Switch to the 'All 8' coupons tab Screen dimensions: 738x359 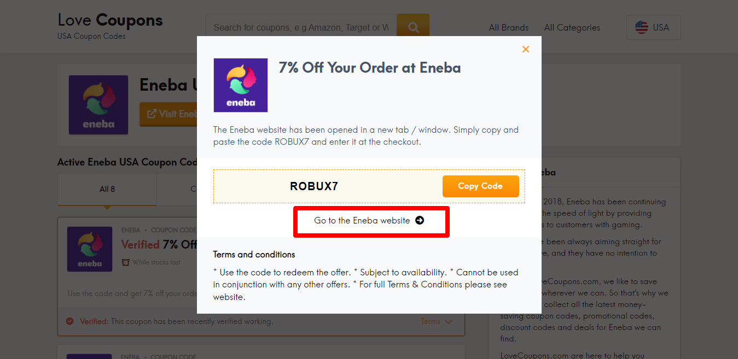pos(107,189)
